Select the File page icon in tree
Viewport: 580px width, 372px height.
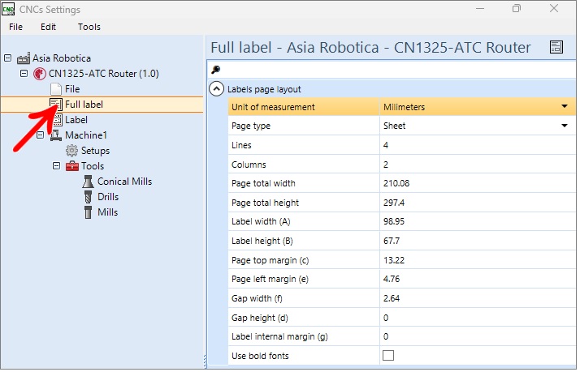56,89
